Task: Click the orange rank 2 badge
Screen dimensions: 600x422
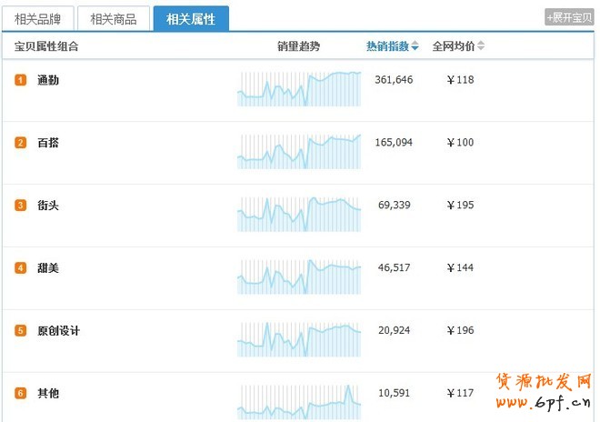Action: 21,143
